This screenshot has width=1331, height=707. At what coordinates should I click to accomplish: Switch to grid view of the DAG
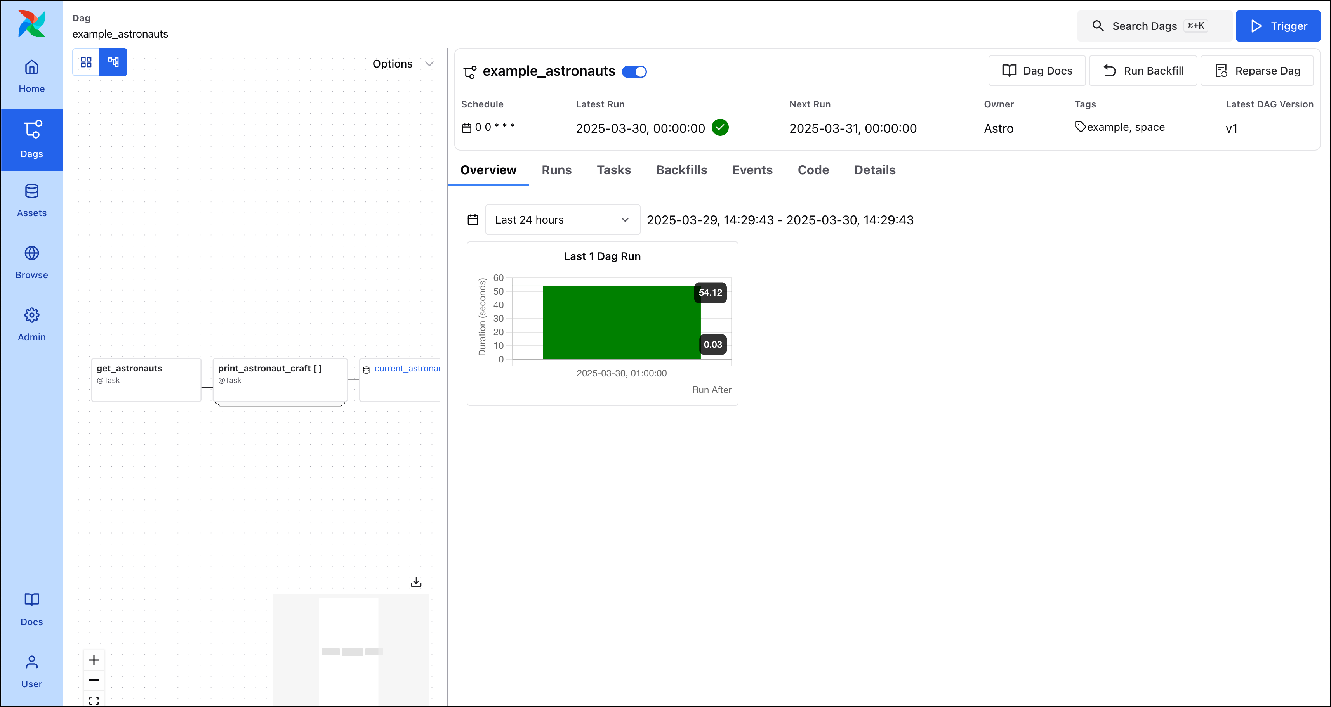tap(86, 61)
